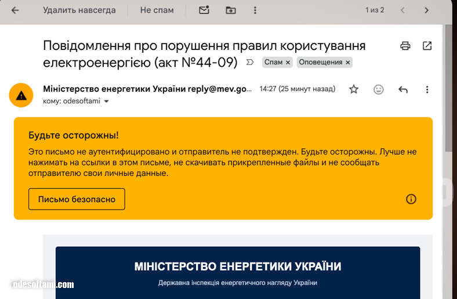The height and width of the screenshot is (299, 457).
Task: Click 'Не спам' button
Action: pyautogui.click(x=157, y=10)
